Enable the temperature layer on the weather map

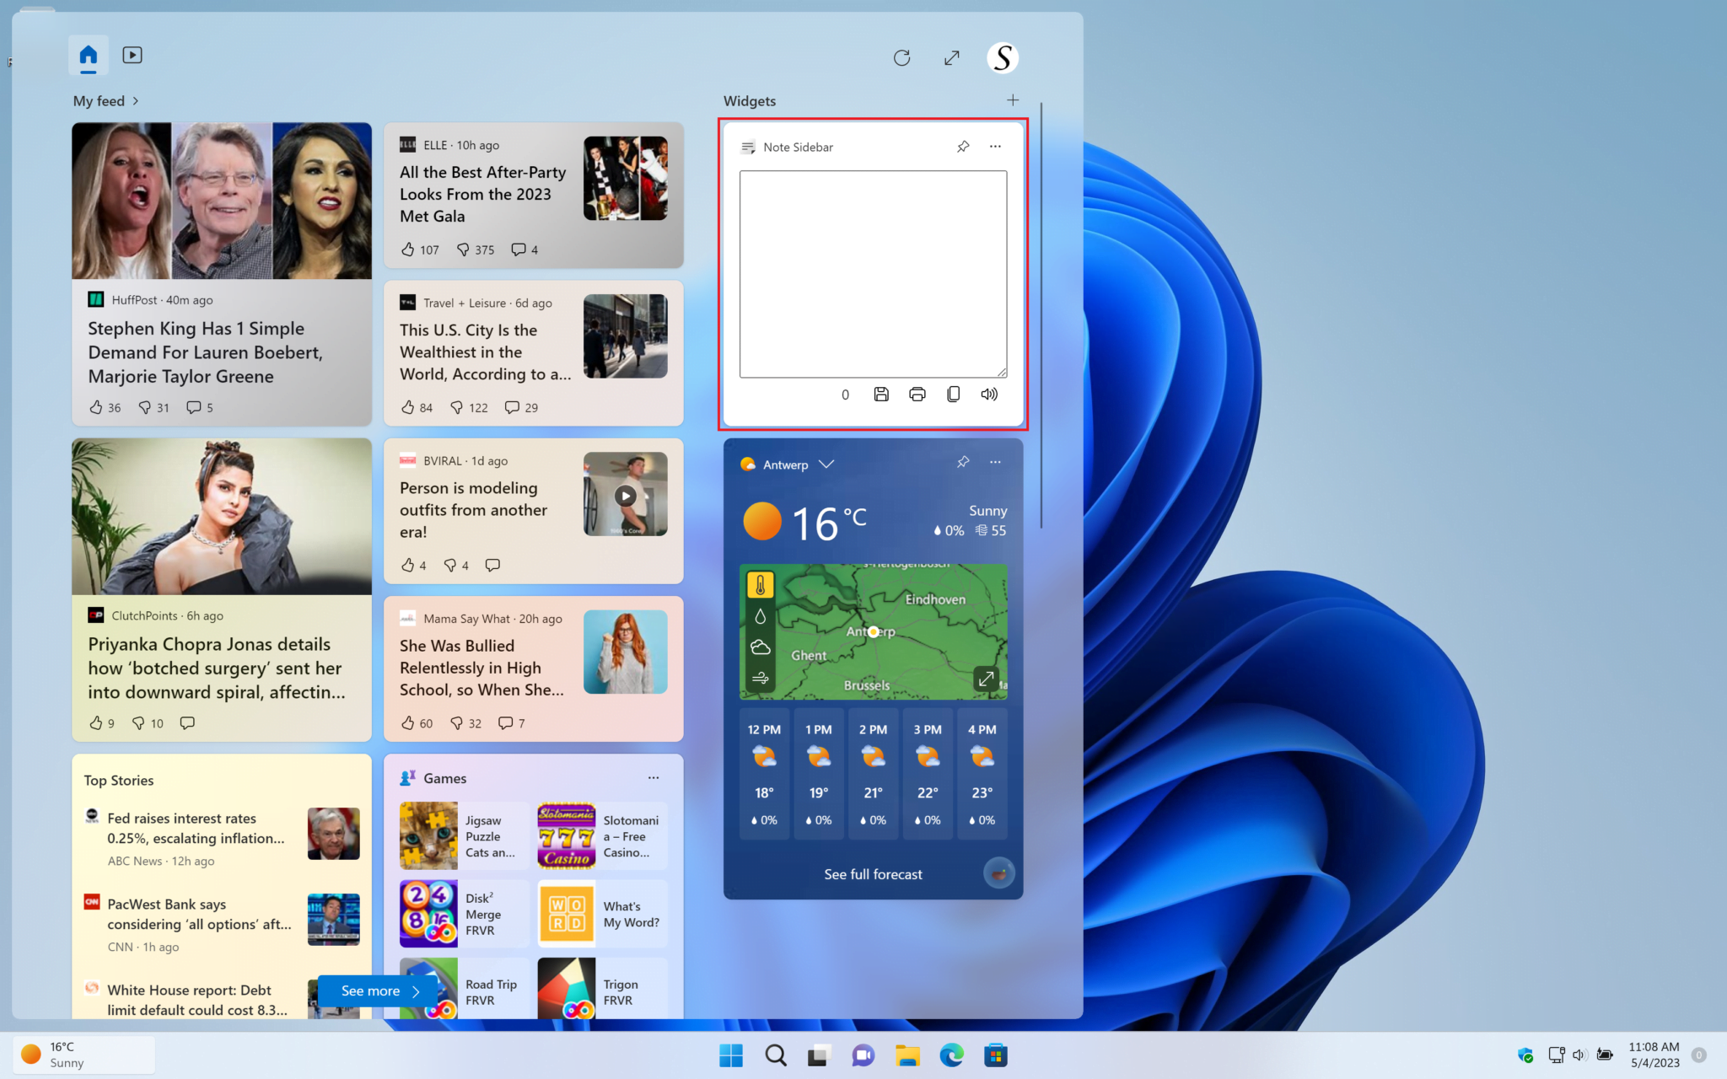click(x=761, y=583)
